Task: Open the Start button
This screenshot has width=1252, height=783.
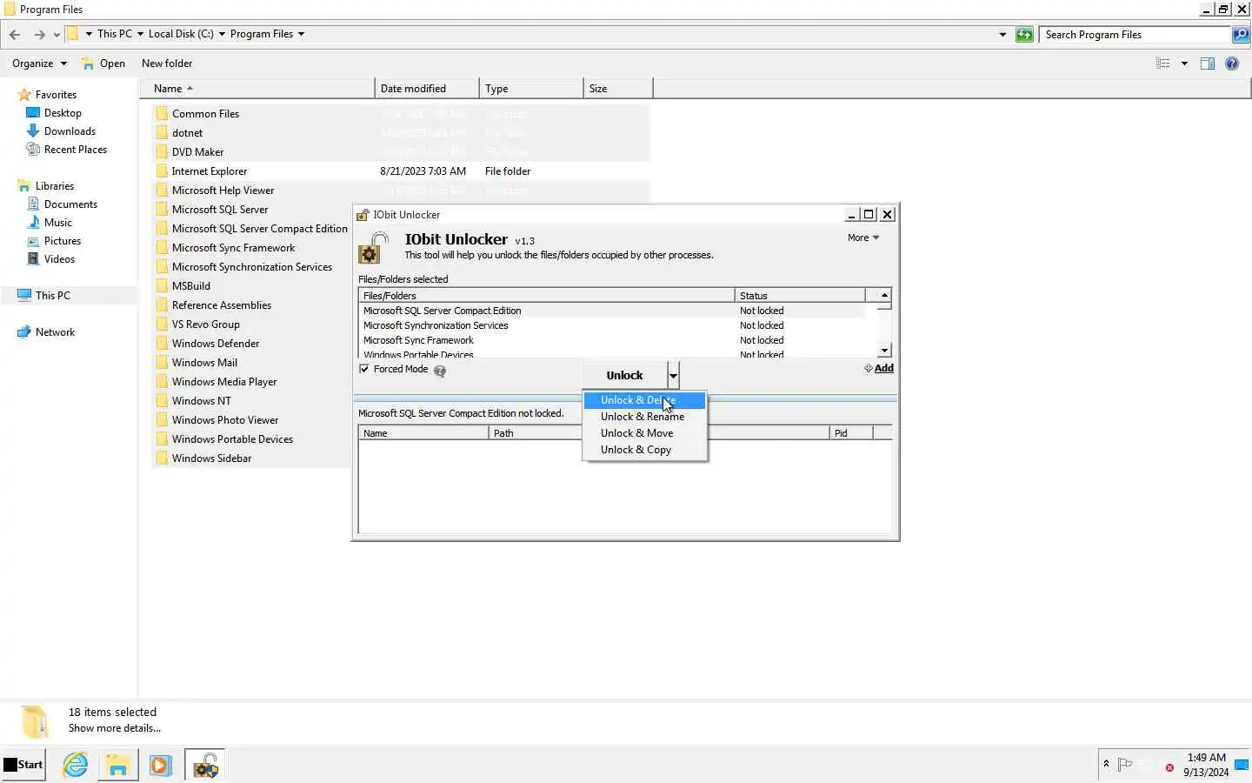Action: [x=23, y=765]
